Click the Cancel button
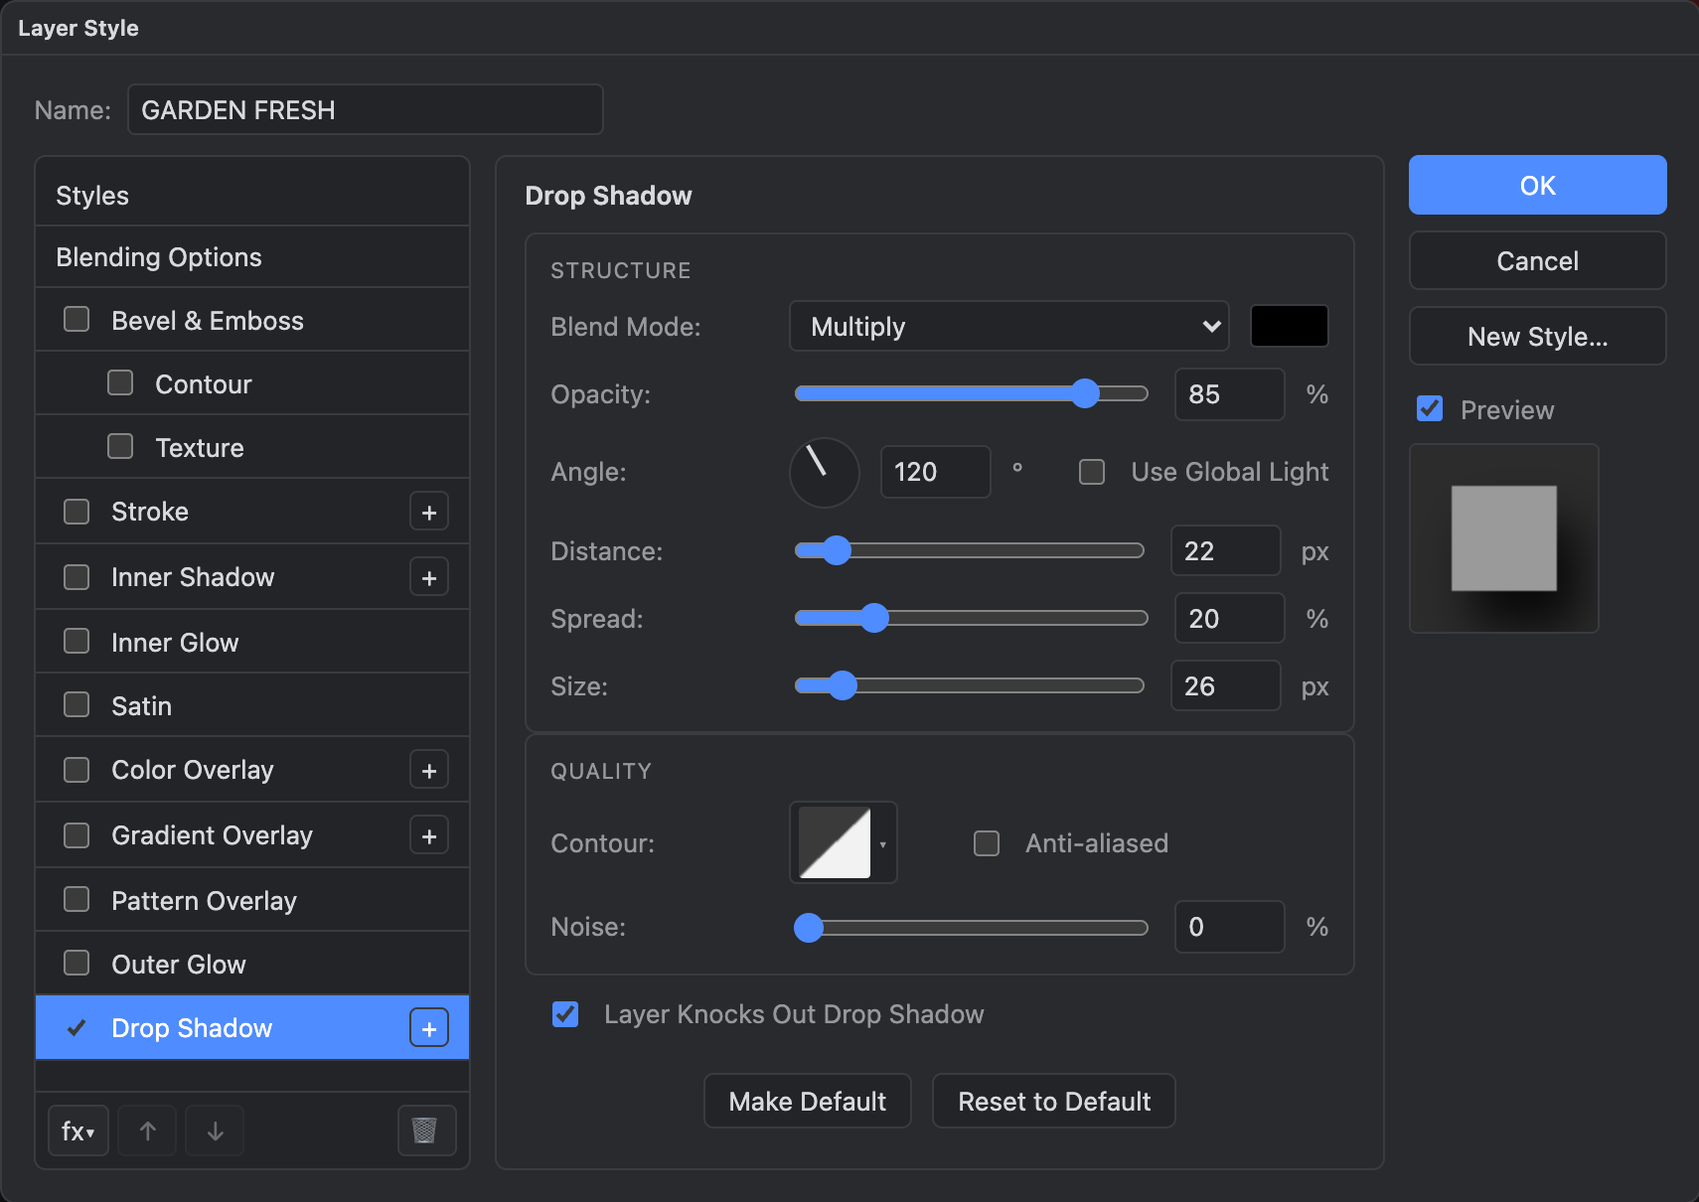1699x1202 pixels. [1537, 260]
